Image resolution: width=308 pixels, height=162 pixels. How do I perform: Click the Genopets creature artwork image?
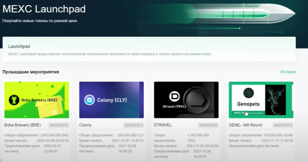(275, 100)
